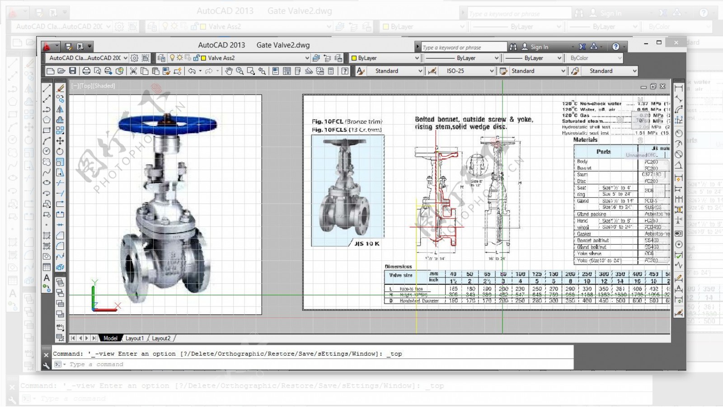Click the command line wrench customize icon
Image resolution: width=723 pixels, height=407 pixels.
[x=46, y=365]
